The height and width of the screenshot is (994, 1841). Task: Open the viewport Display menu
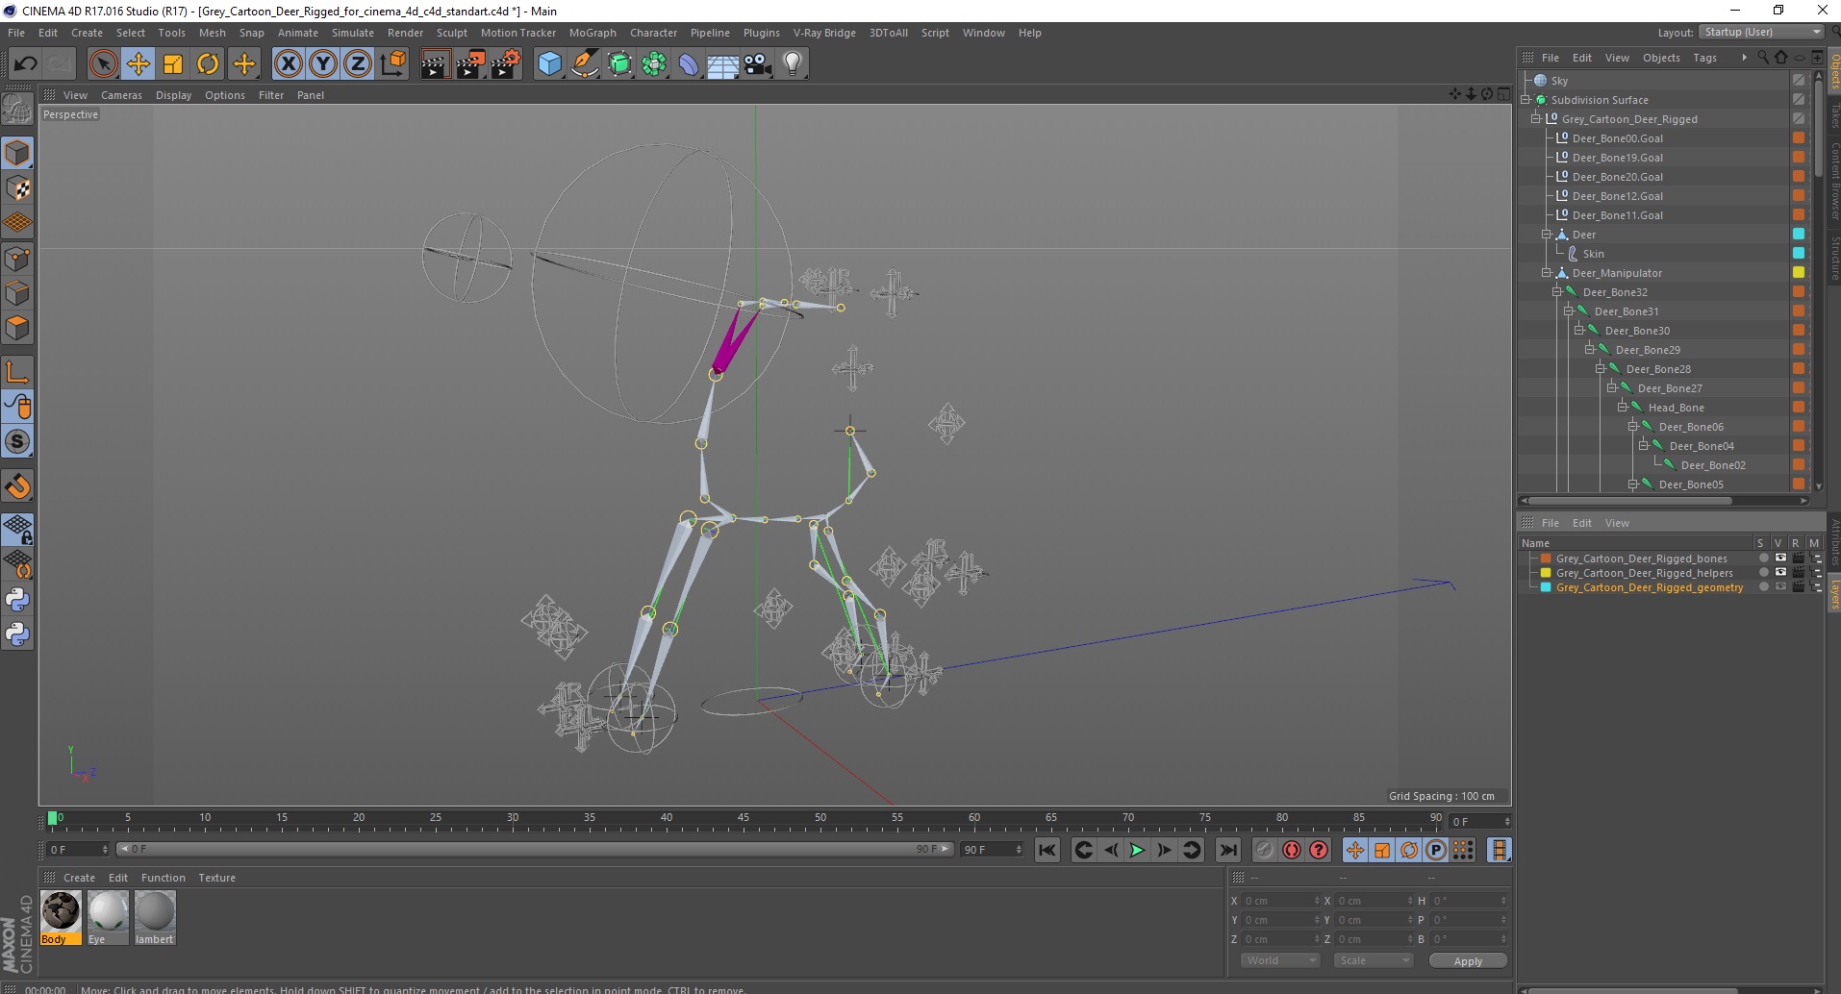click(173, 95)
